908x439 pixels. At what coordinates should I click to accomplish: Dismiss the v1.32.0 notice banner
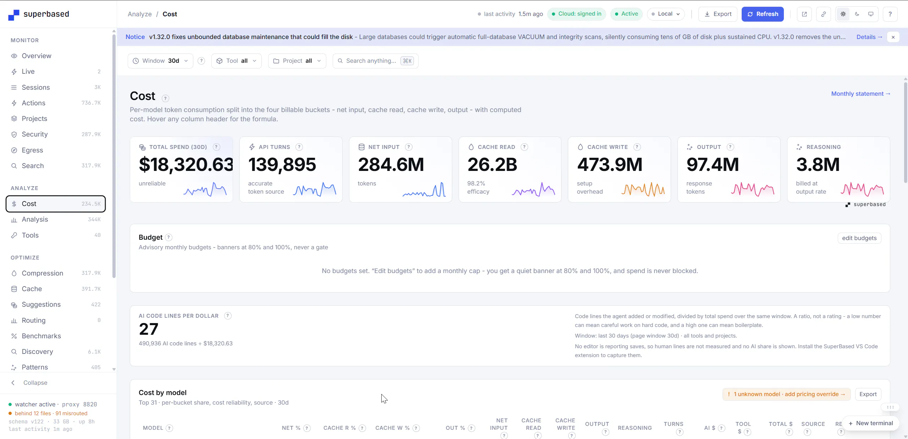coord(893,37)
